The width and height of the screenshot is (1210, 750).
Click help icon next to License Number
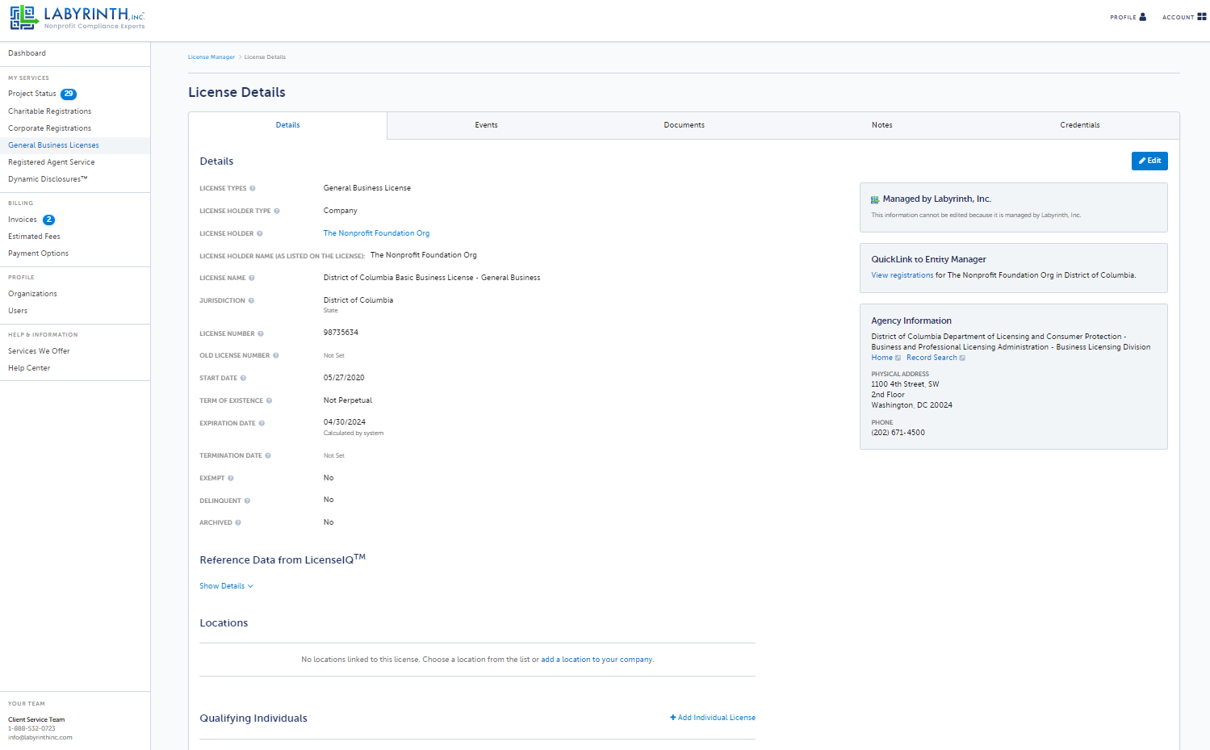coord(261,333)
